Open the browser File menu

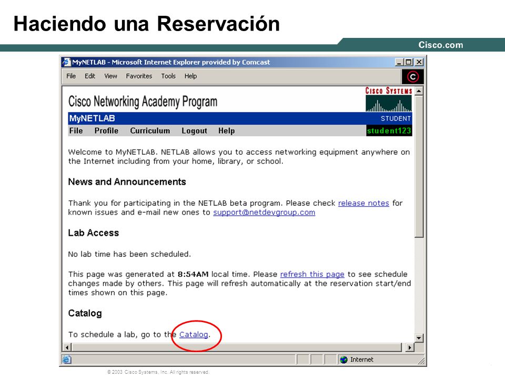coord(71,76)
